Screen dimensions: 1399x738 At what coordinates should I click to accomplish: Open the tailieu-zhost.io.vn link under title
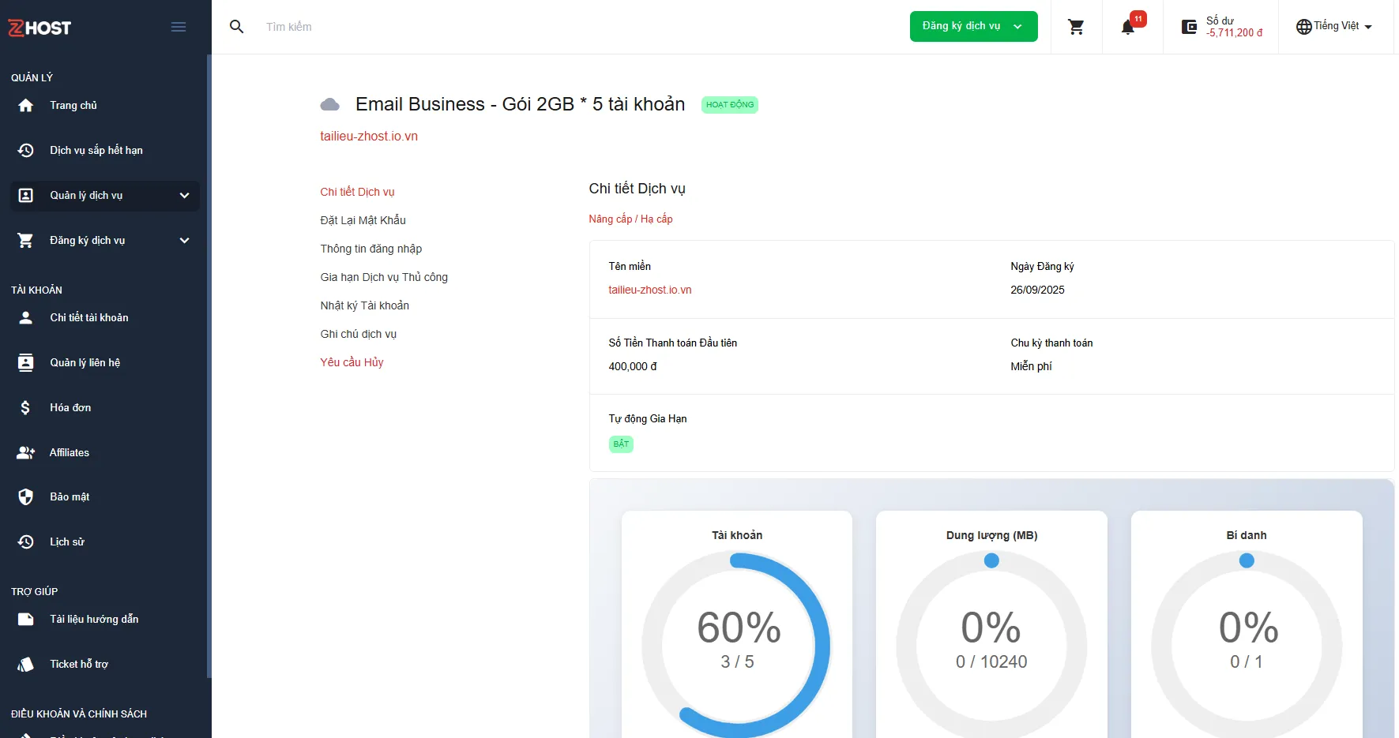pyautogui.click(x=369, y=136)
